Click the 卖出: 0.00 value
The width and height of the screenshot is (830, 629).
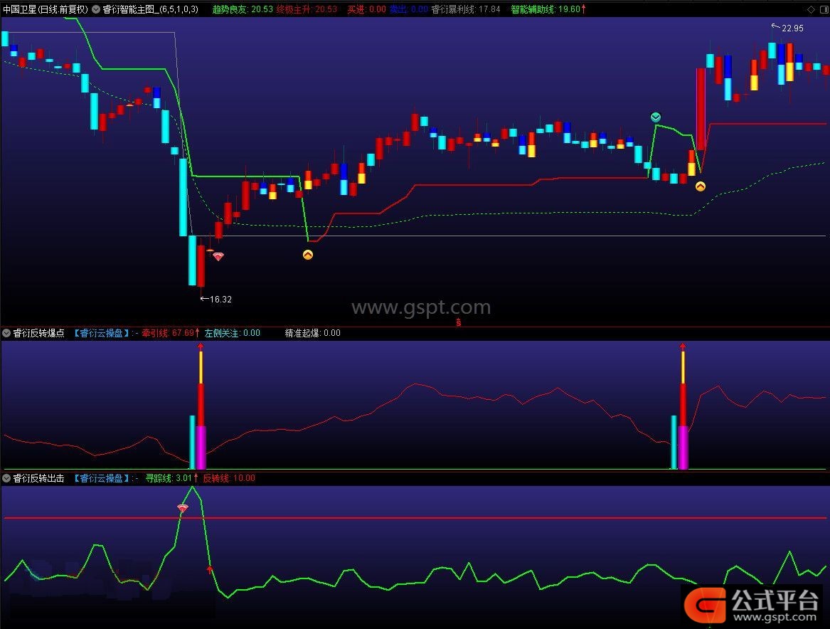(409, 9)
